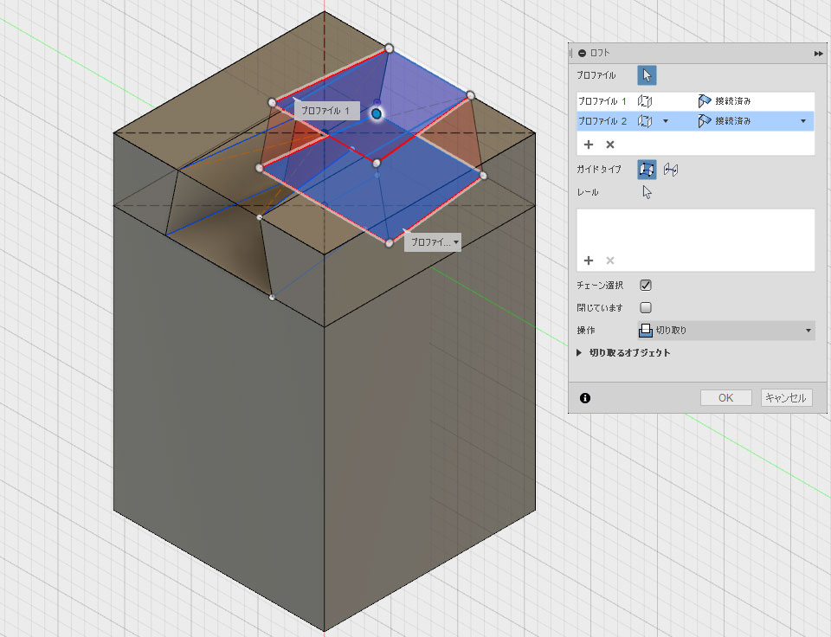Image resolution: width=831 pixels, height=637 pixels.
Task: Enable the 閉じています checkbox
Action: point(646,307)
